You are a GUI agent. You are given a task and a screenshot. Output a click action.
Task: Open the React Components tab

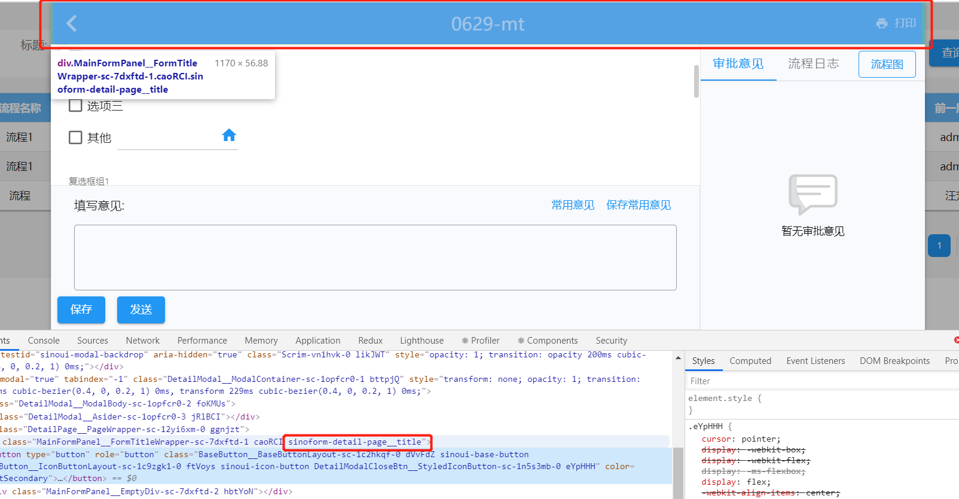[x=548, y=341]
